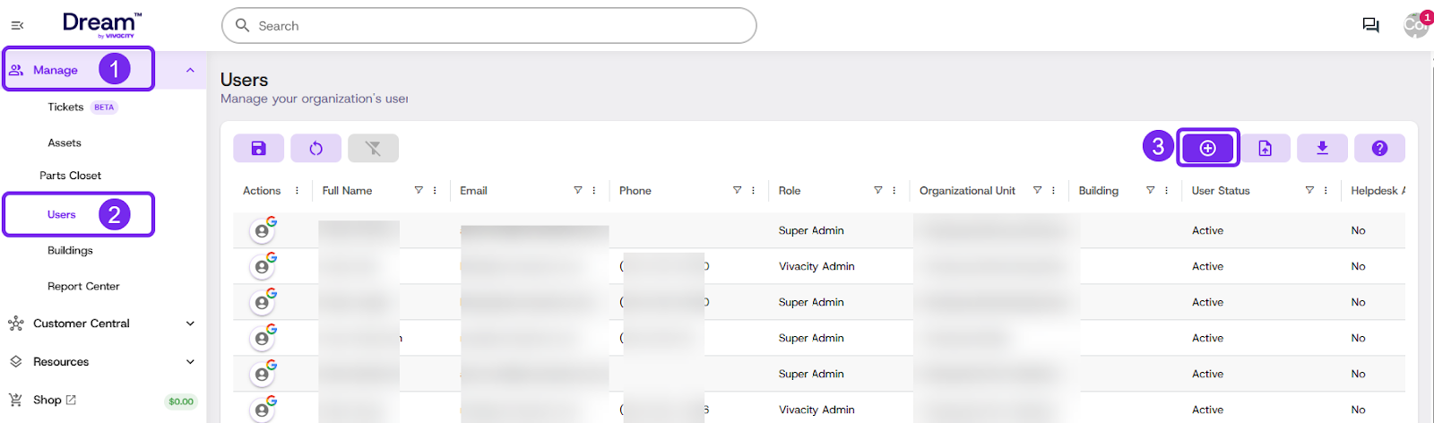Select the first row's Super Admin role cell
The height and width of the screenshot is (423, 1434).
click(x=811, y=230)
